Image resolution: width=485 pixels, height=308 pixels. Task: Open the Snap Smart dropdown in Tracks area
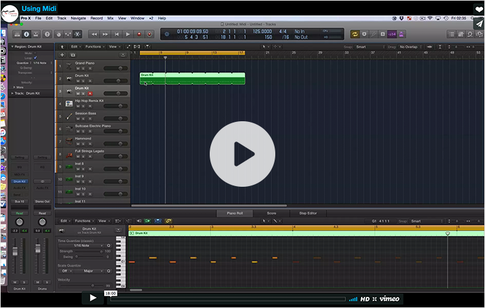370,47
